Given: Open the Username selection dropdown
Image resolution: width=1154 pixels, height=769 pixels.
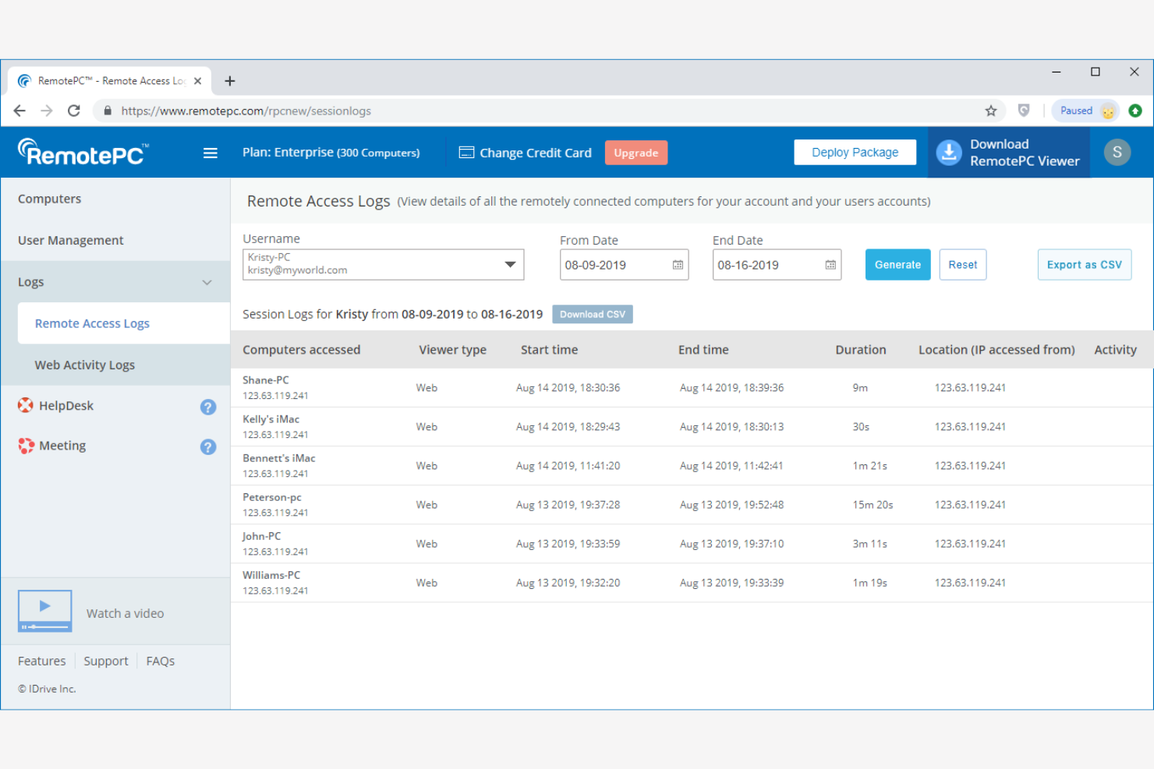Looking at the screenshot, I should click(511, 264).
